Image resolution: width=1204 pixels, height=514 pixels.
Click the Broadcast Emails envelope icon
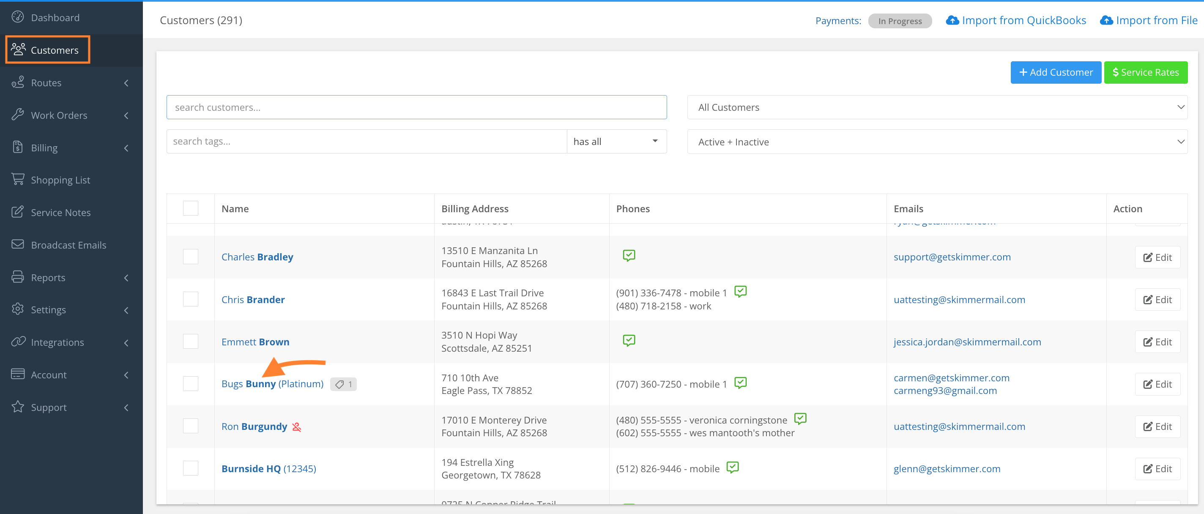tap(18, 244)
